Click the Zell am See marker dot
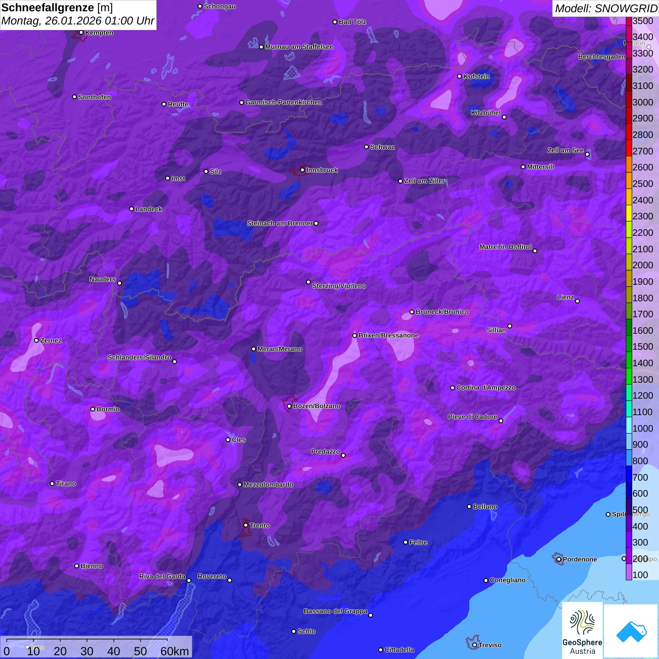Screen dimensions: 659x659 tap(587, 154)
